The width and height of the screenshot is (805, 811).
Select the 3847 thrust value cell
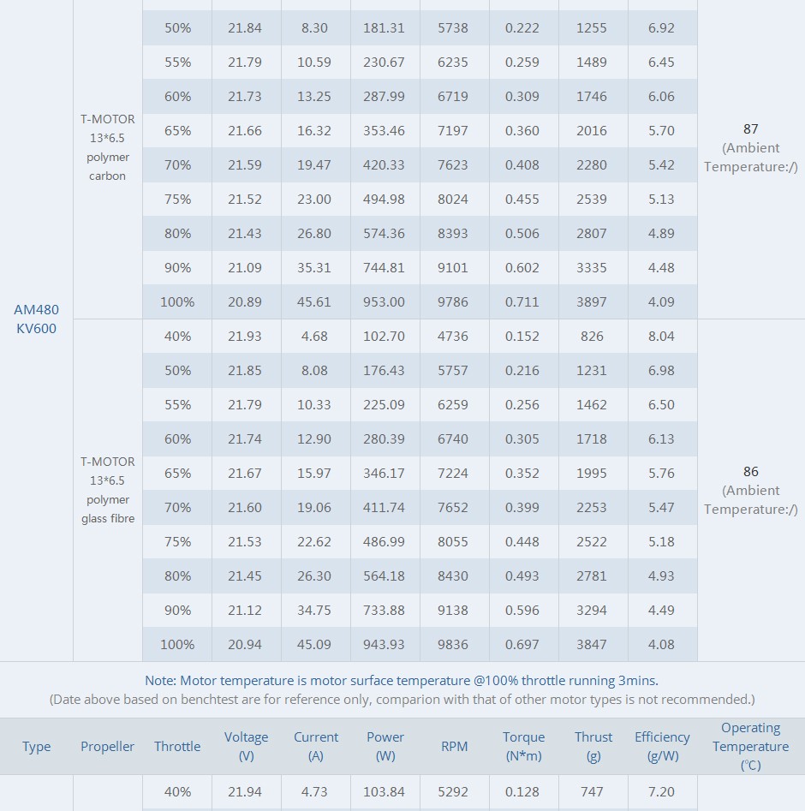coord(593,644)
